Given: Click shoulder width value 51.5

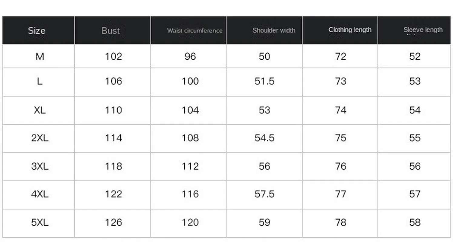Looking at the screenshot, I should point(264,81).
